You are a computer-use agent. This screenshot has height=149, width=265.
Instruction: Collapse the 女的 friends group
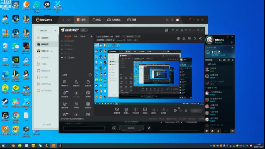(x=206, y=64)
